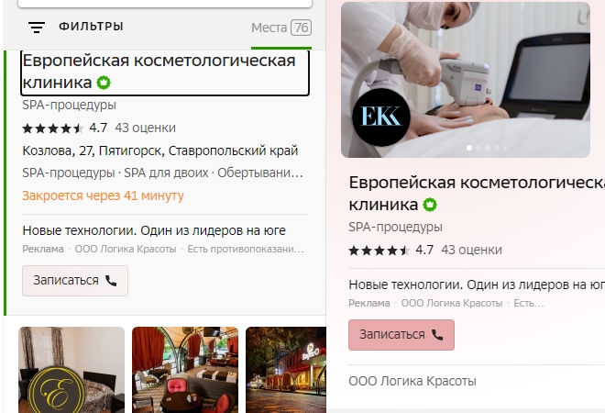Click green verified badge in right card
605x413 pixels.
click(430, 205)
